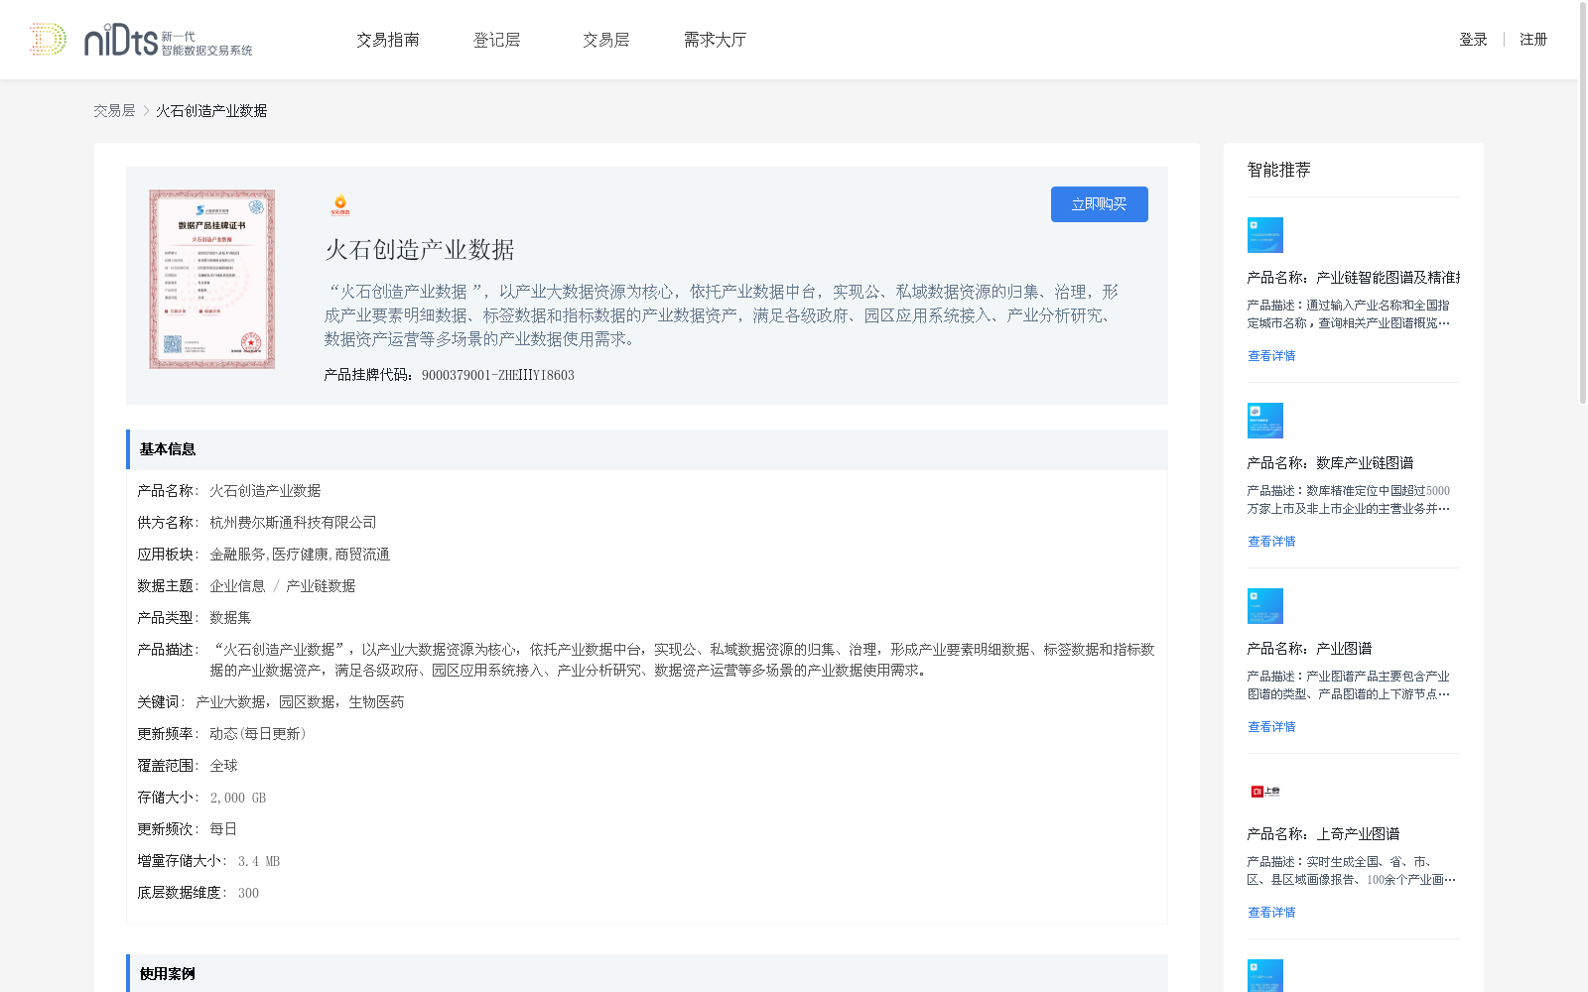Click the 产品名称：产业图谱 title
The image size is (1588, 992).
[x=1309, y=649]
